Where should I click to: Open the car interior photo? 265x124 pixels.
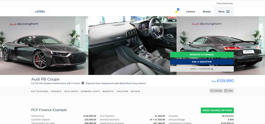point(132,46)
